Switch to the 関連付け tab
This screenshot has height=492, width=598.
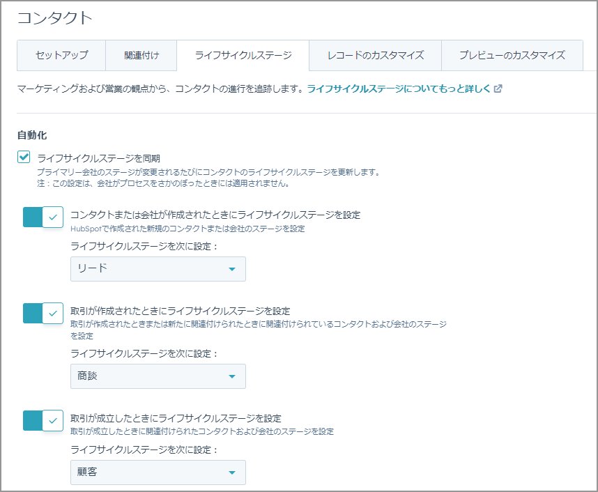point(141,55)
